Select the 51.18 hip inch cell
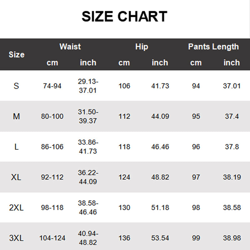 (x=160, y=208)
